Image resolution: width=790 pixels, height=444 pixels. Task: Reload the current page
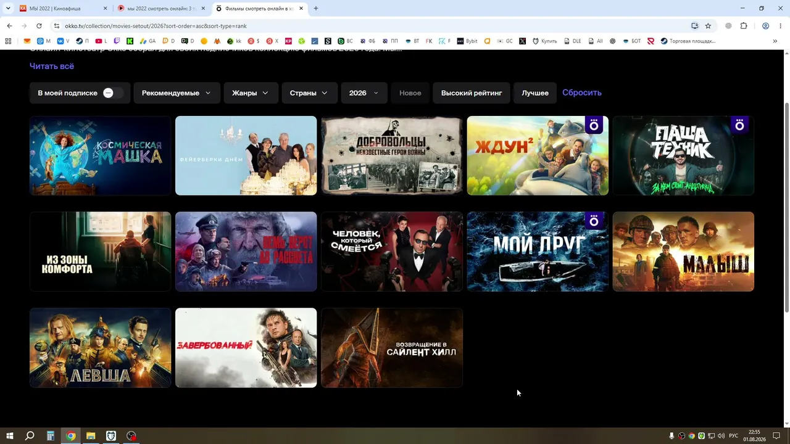tap(39, 26)
